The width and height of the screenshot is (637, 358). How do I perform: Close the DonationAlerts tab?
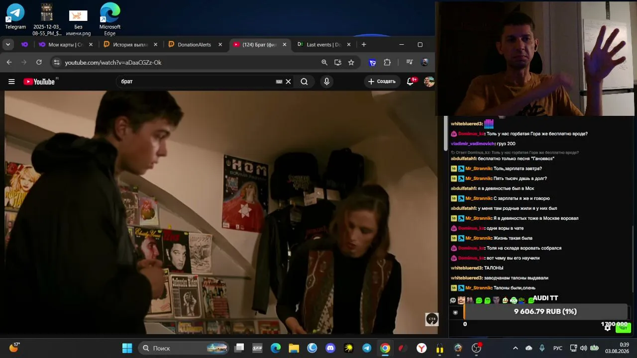(220, 45)
